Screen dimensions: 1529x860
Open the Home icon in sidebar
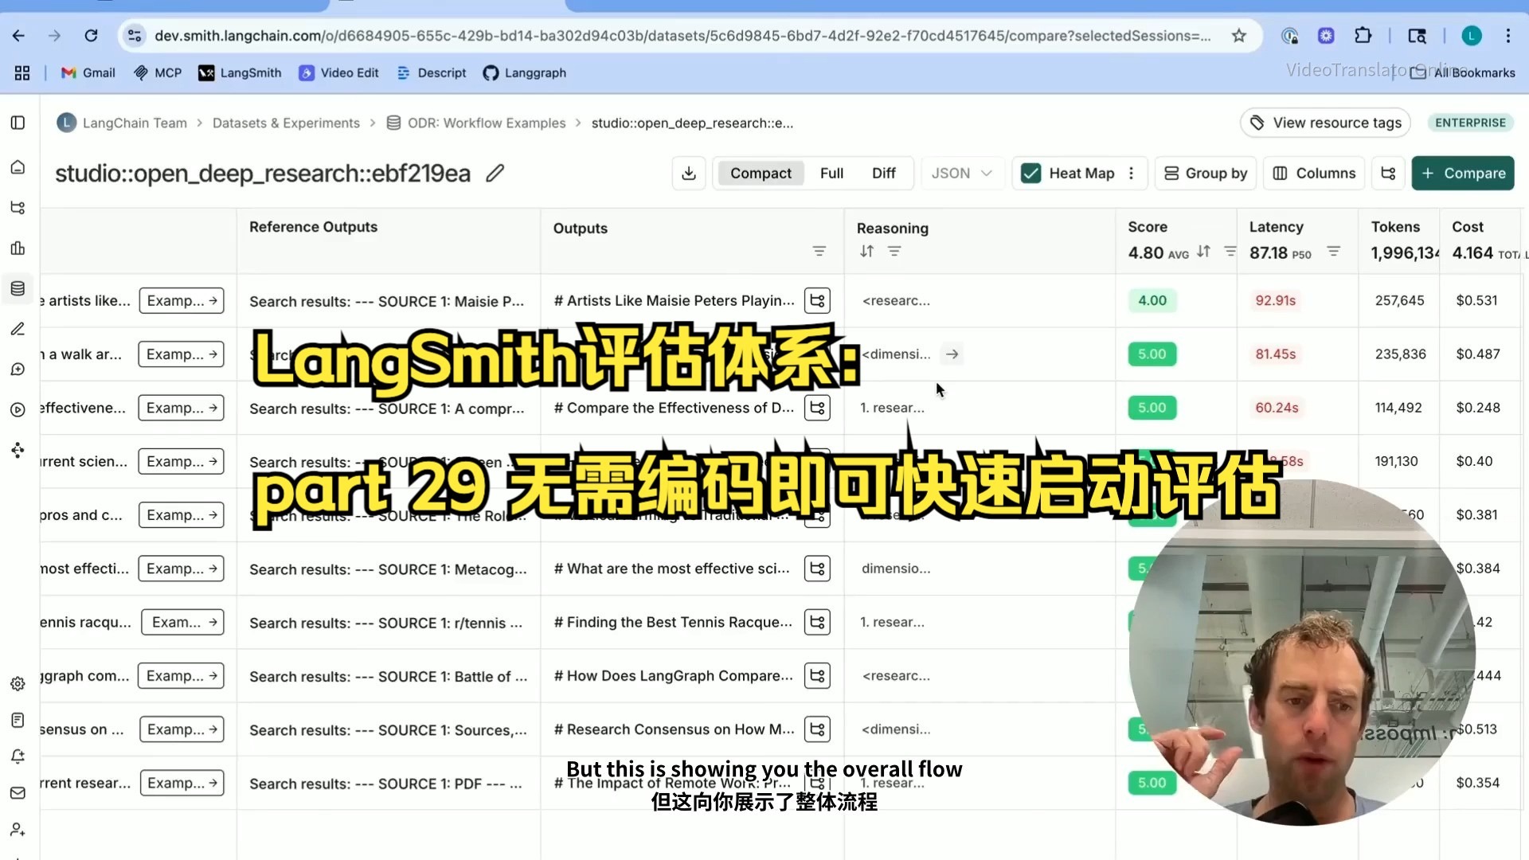point(18,167)
